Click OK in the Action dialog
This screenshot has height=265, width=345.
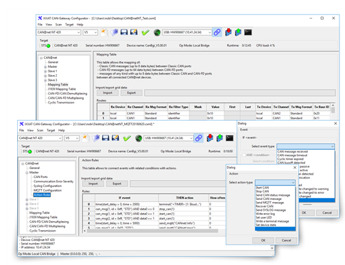coord(263,240)
